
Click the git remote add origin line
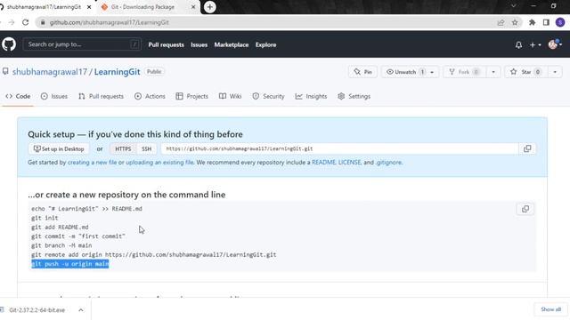[154, 255]
